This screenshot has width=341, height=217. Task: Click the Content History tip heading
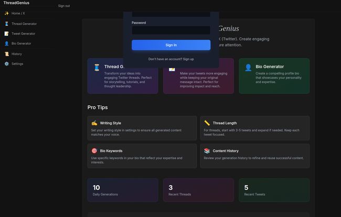click(226, 151)
